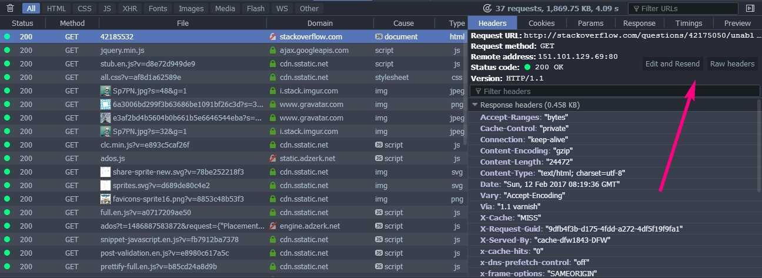
Task: Click the favicons-sprite16.png image thumbnail
Action: [x=106, y=199]
